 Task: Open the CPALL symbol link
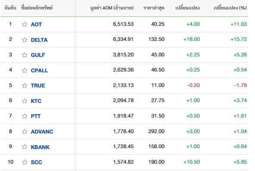point(39,70)
